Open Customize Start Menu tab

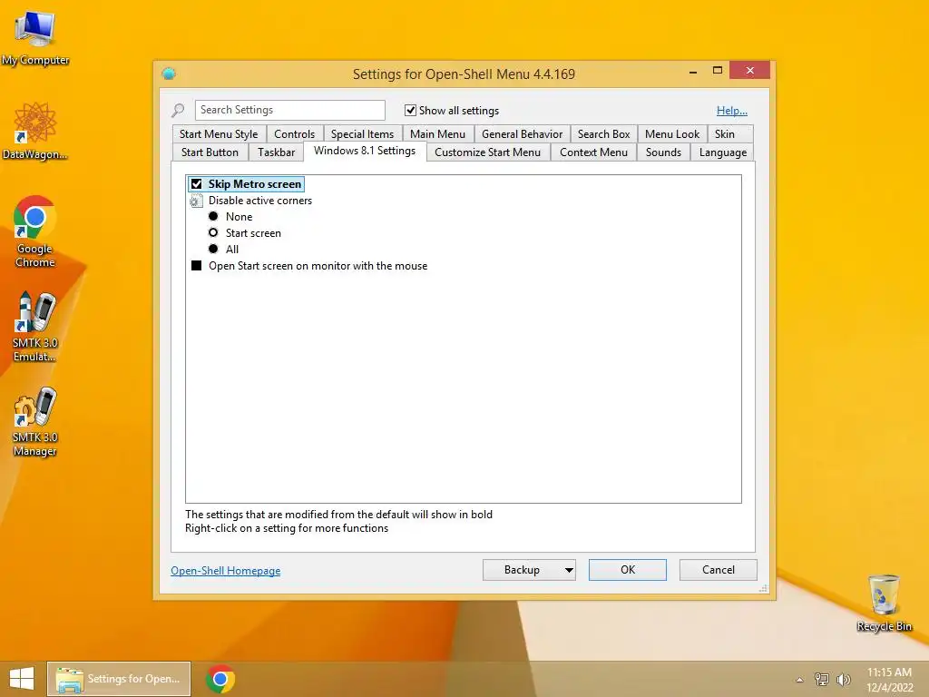click(487, 152)
